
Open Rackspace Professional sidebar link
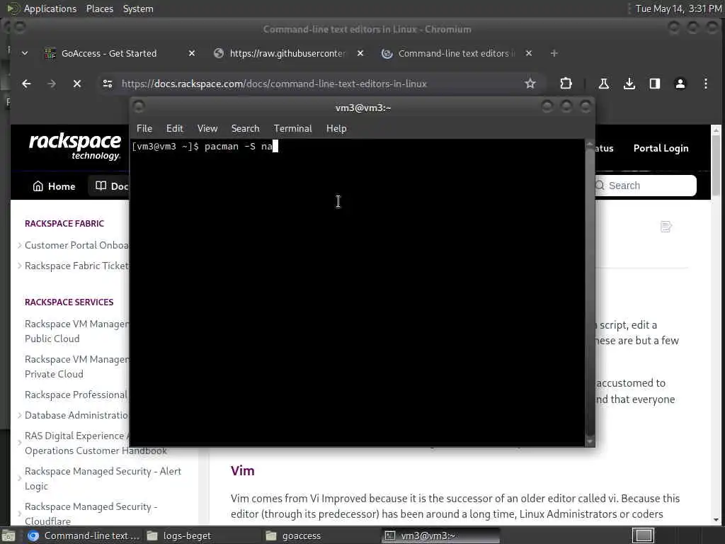[76, 395]
